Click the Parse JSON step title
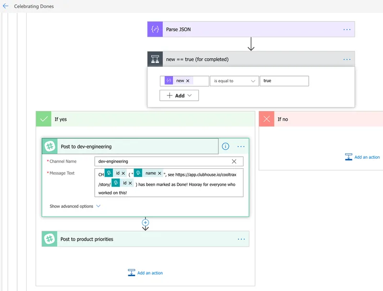The height and width of the screenshot is (291, 383). pyautogui.click(x=178, y=30)
